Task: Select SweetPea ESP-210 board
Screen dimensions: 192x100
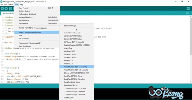Action: tap(77, 85)
